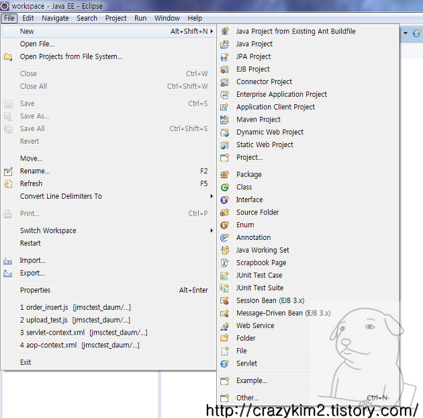423x418 pixels.
Task: Click the Scrapbook Page icon
Action: [x=224, y=263]
